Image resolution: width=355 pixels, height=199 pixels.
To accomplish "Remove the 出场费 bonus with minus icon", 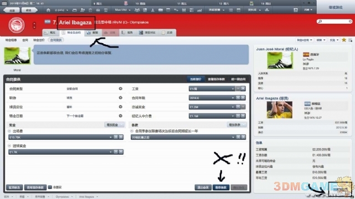I will click(9, 131).
